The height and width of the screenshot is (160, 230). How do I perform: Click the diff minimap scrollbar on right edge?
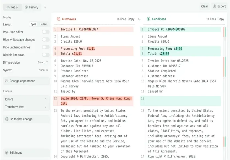coord(224,93)
